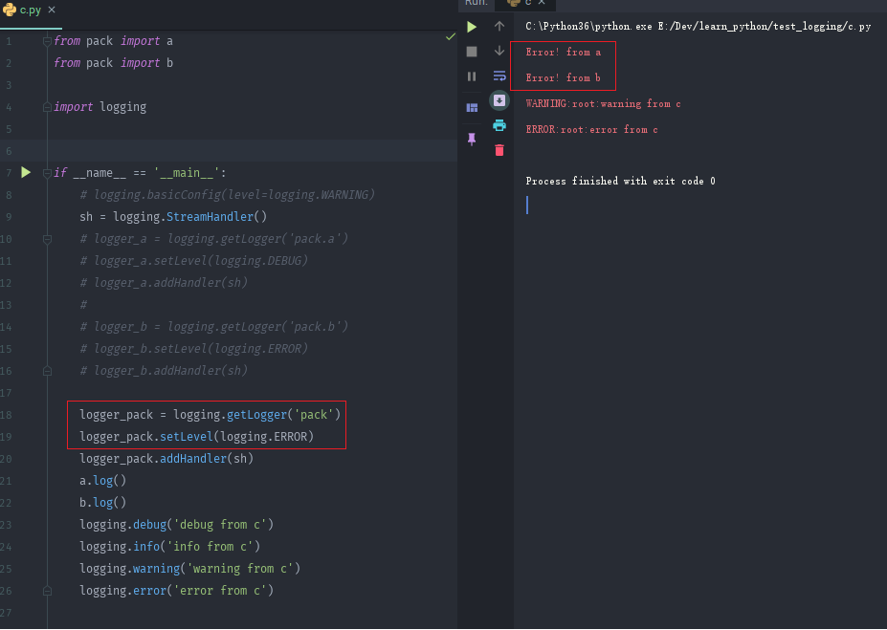Print the console output
Screen dimensions: 887x630
(x=499, y=125)
